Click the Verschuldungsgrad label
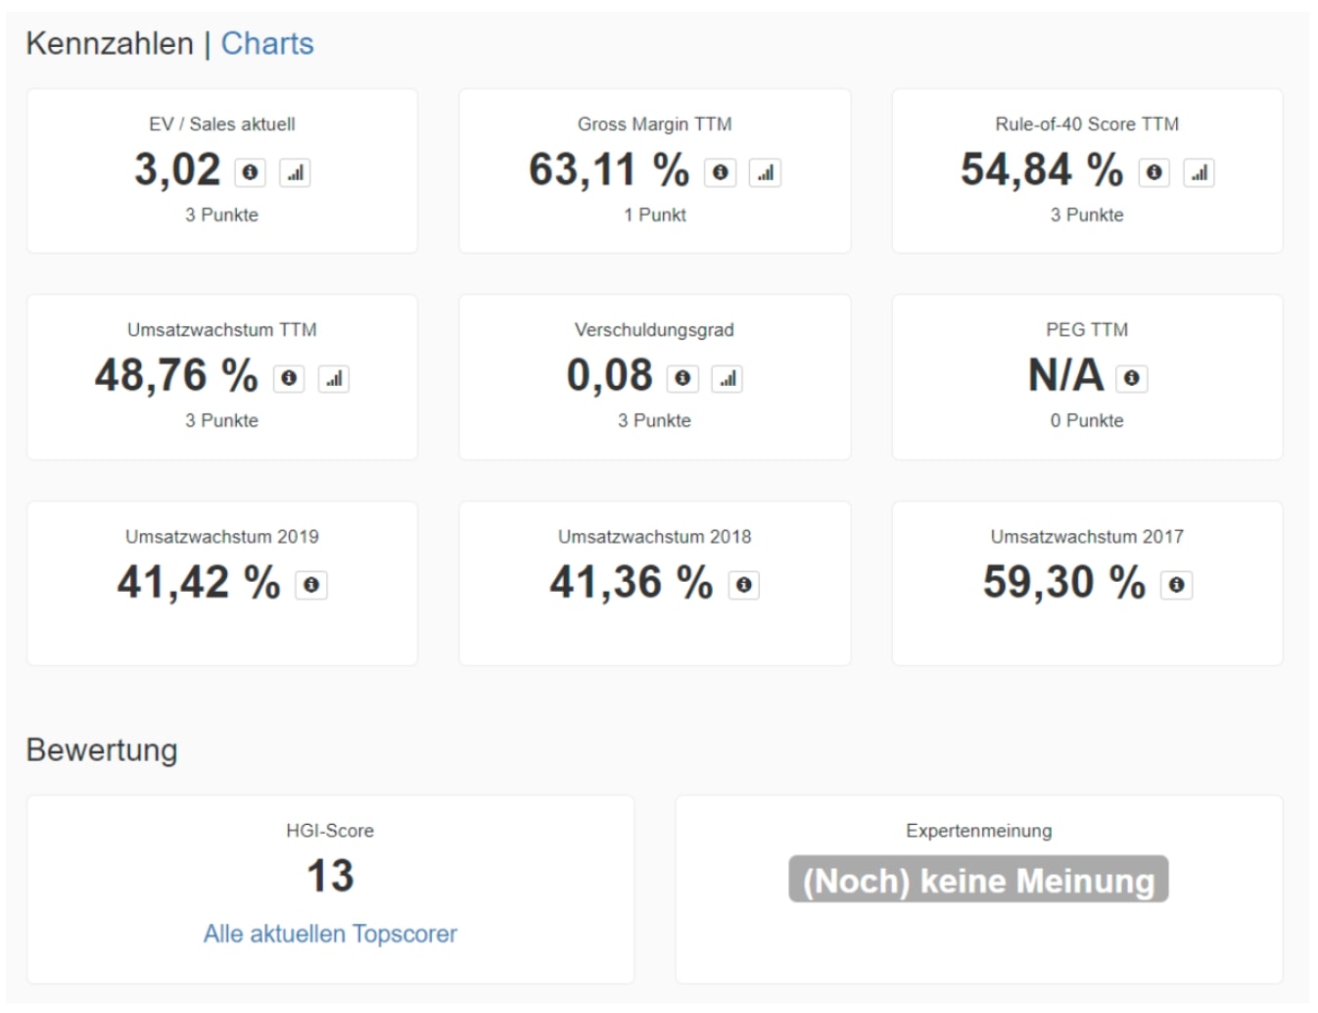 (x=654, y=330)
